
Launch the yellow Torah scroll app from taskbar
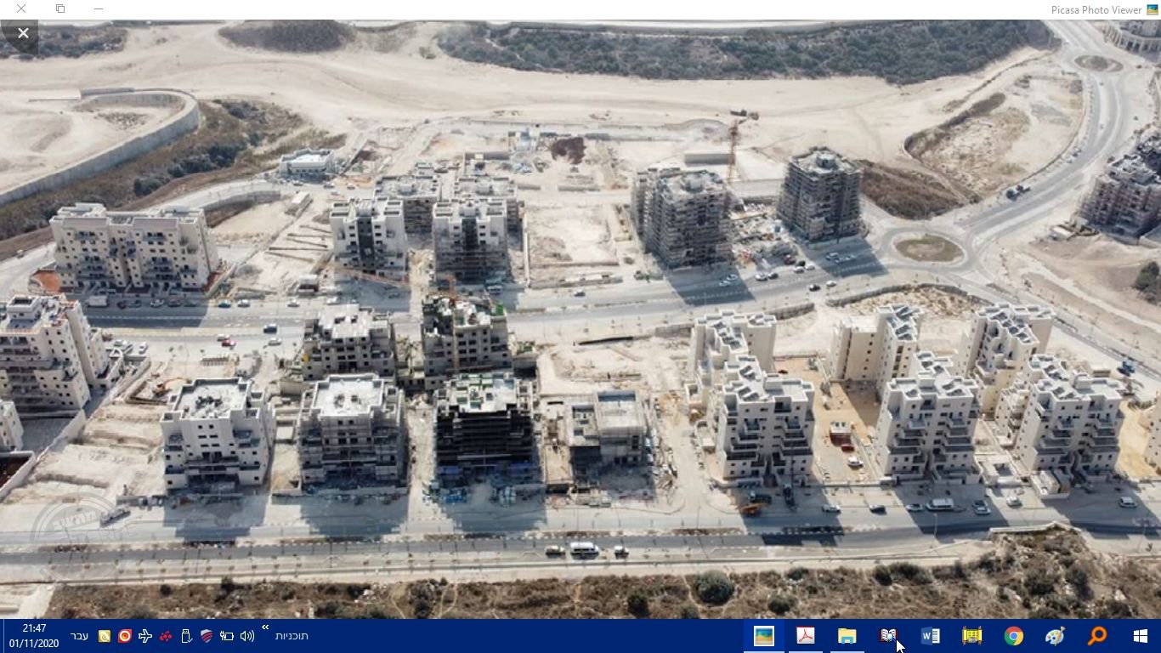point(971,636)
